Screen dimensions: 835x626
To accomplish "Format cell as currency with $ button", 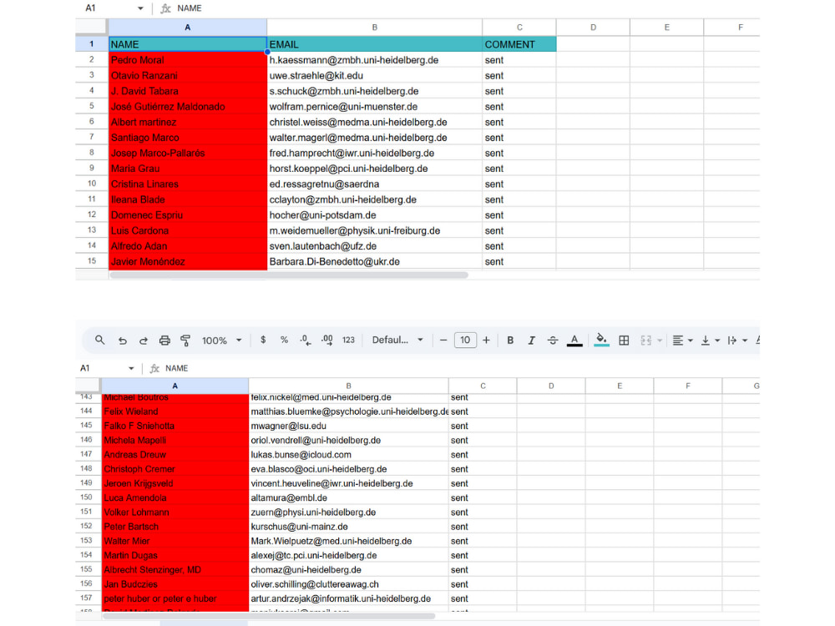I will coord(263,341).
